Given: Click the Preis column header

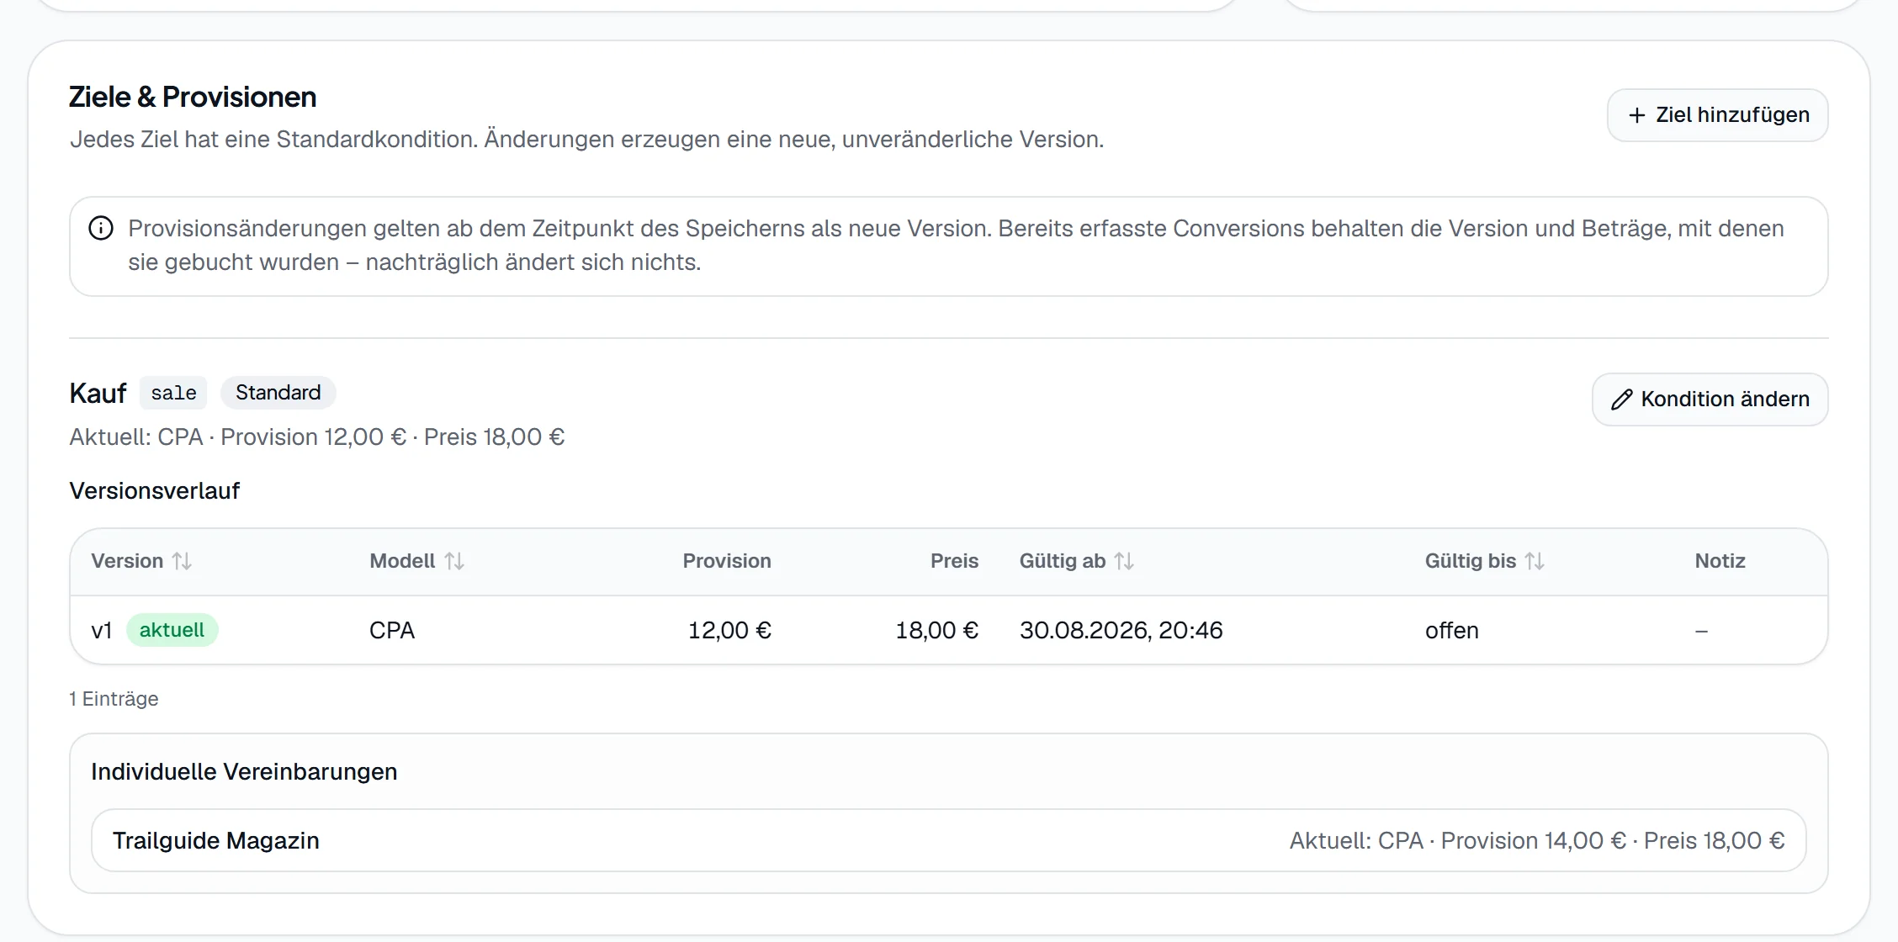Looking at the screenshot, I should 954,561.
